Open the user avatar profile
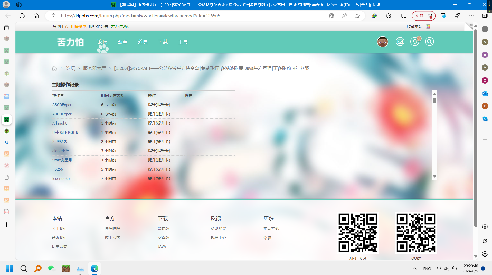 (x=382, y=42)
